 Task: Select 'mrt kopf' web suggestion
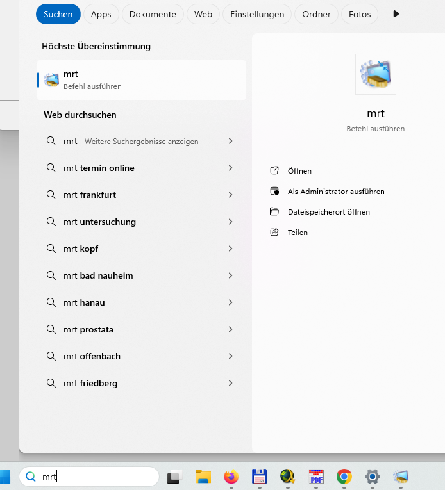(142, 249)
